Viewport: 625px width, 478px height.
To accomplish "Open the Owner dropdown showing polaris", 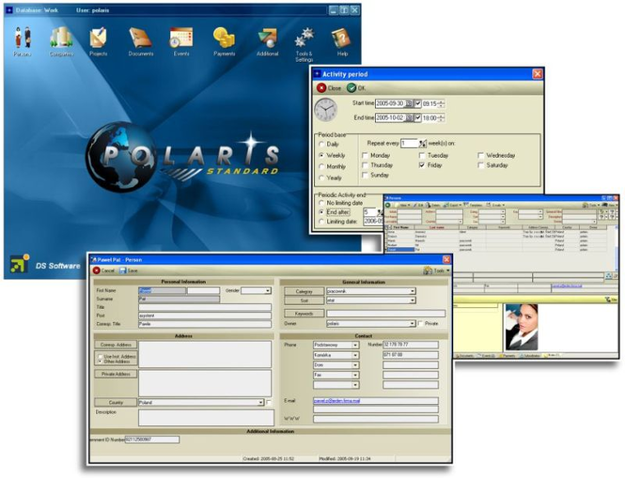I will pyautogui.click(x=413, y=323).
